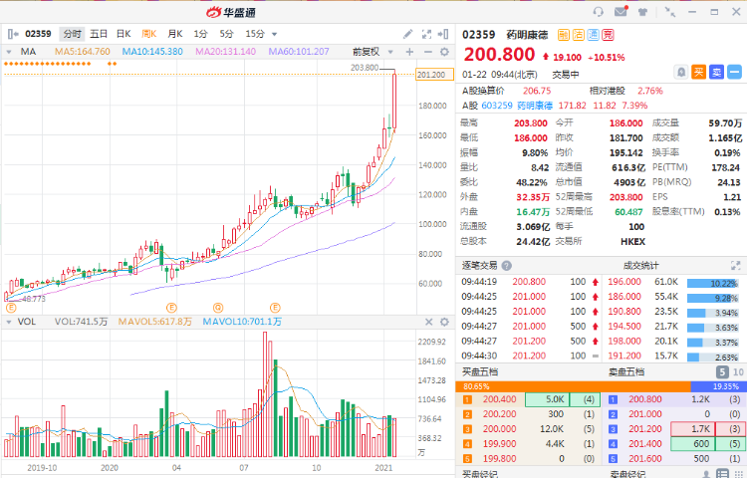This screenshot has height=478, width=747.
Task: Collapse the VOL indicator triangle
Action: [x=9, y=322]
